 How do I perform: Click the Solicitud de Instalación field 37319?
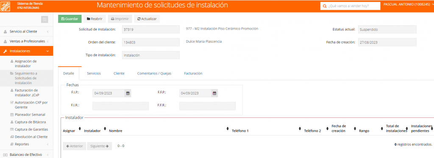(x=151, y=29)
